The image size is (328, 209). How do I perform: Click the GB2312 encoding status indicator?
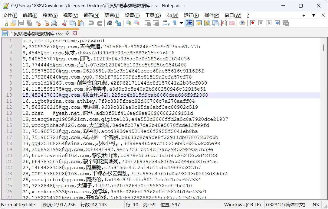point(286,204)
